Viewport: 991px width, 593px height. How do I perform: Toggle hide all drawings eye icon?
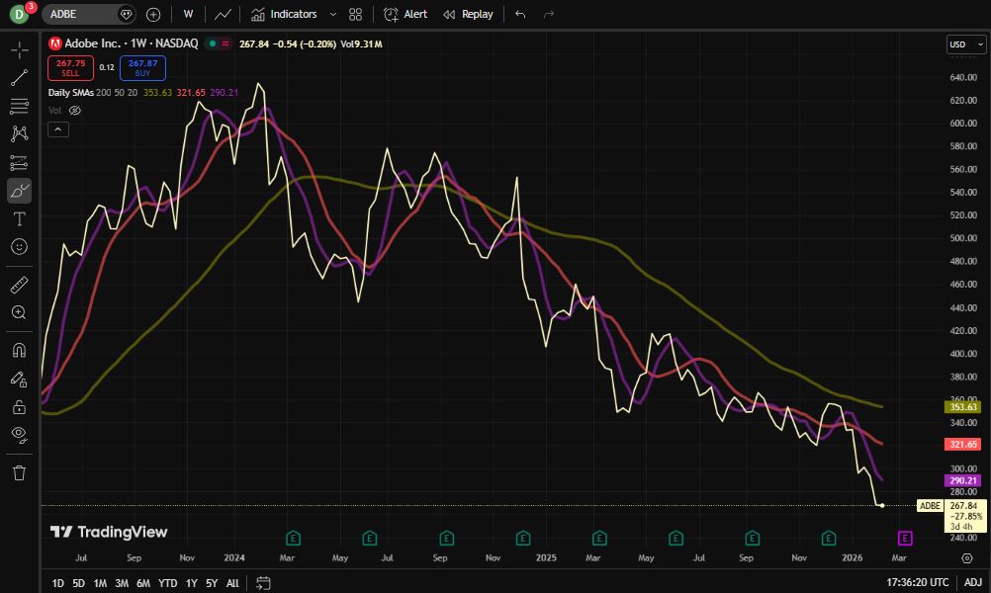19,435
